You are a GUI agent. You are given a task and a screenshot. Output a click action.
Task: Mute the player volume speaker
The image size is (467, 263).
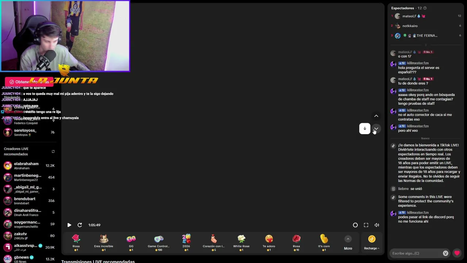pyautogui.click(x=377, y=225)
